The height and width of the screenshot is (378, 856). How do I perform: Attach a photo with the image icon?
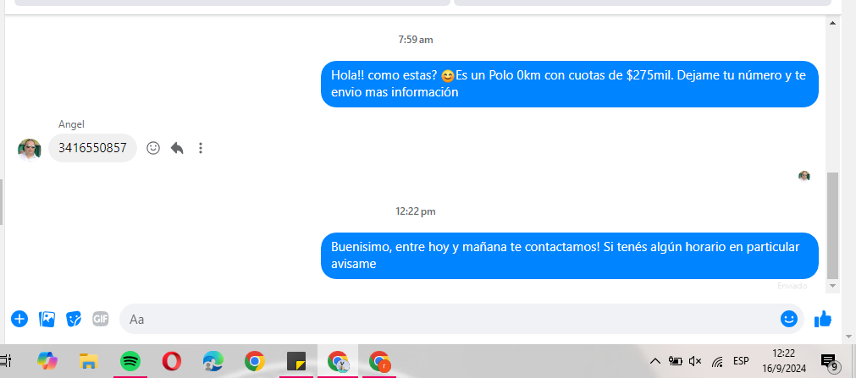47,319
